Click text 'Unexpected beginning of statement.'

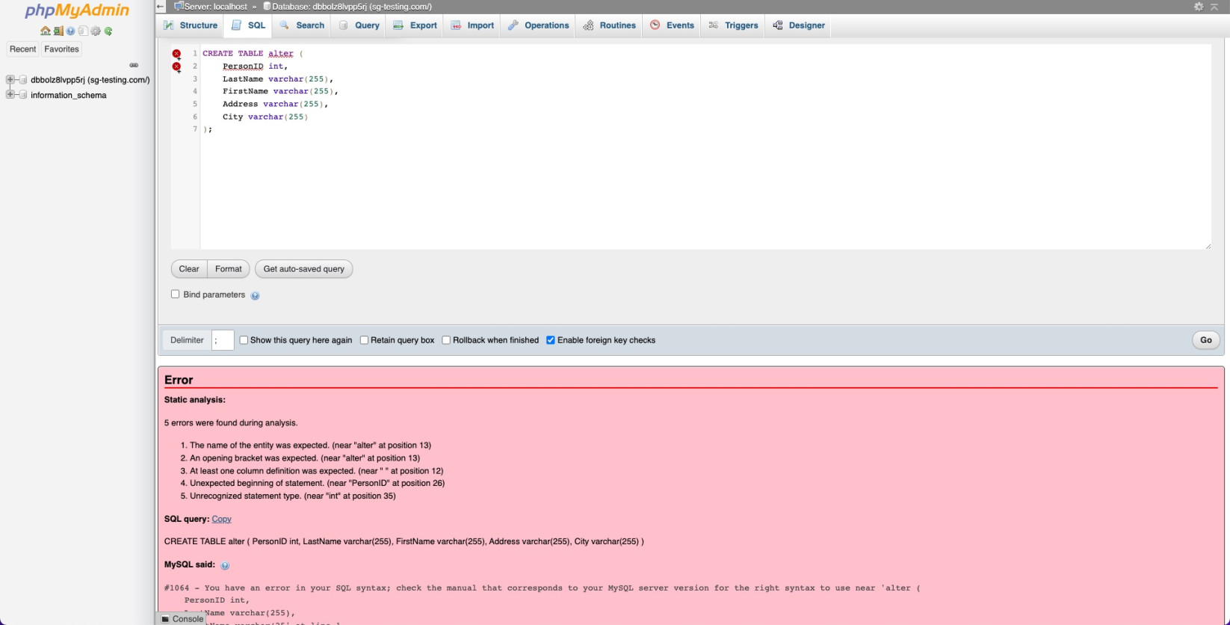257,483
